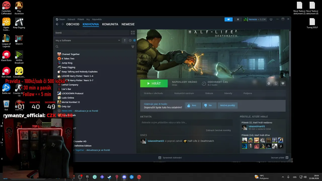Expand the Hry a Software filter dropdown

(88, 40)
